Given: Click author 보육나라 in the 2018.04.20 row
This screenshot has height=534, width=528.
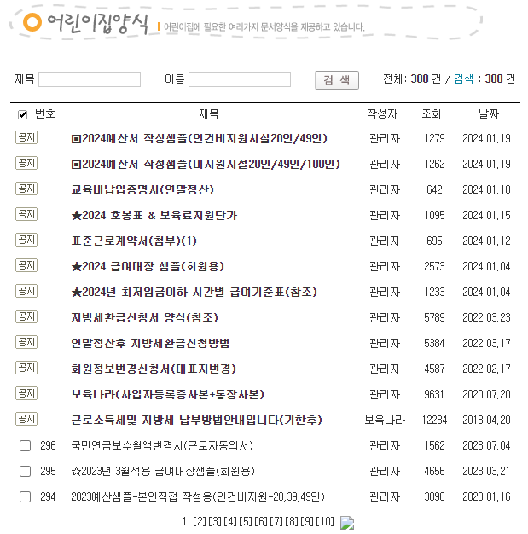Looking at the screenshot, I should (x=385, y=420).
